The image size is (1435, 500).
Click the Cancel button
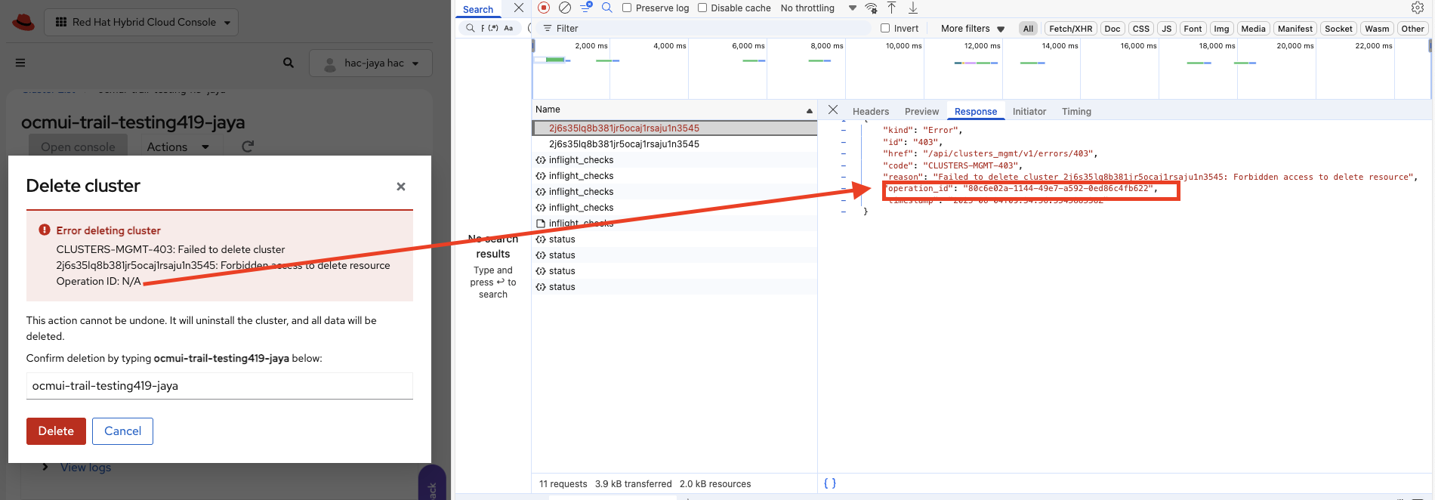pos(122,431)
